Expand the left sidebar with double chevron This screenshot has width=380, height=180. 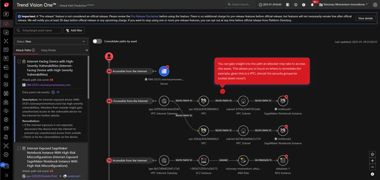[x=6, y=175]
